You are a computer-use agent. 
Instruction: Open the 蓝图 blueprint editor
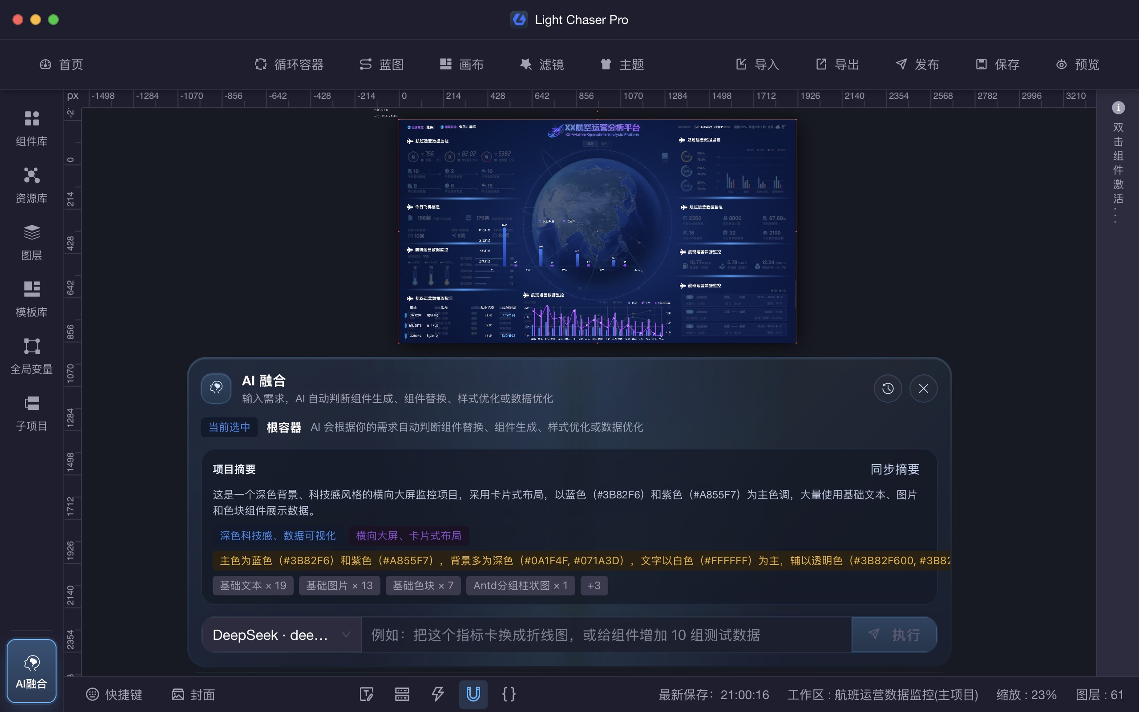click(x=381, y=65)
